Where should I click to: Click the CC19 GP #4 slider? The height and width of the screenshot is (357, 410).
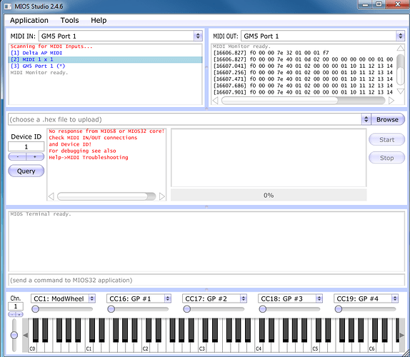365,309
